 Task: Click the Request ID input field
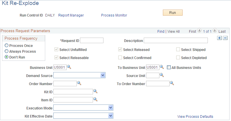92,41
